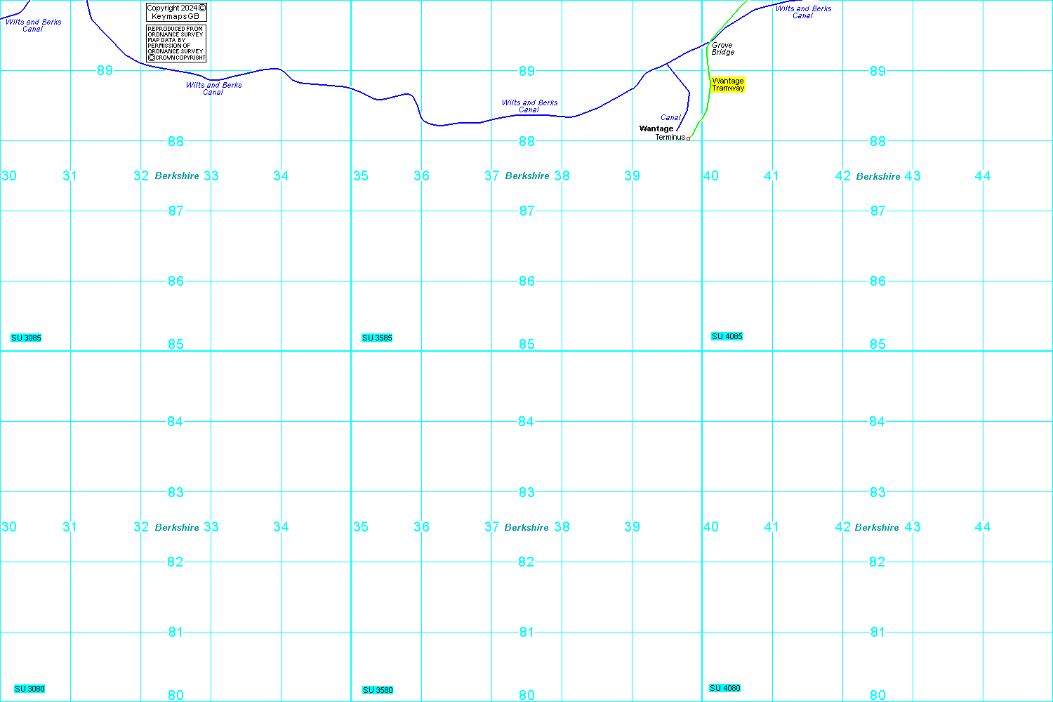Select the yellow Wantage Tramway label

coord(727,84)
